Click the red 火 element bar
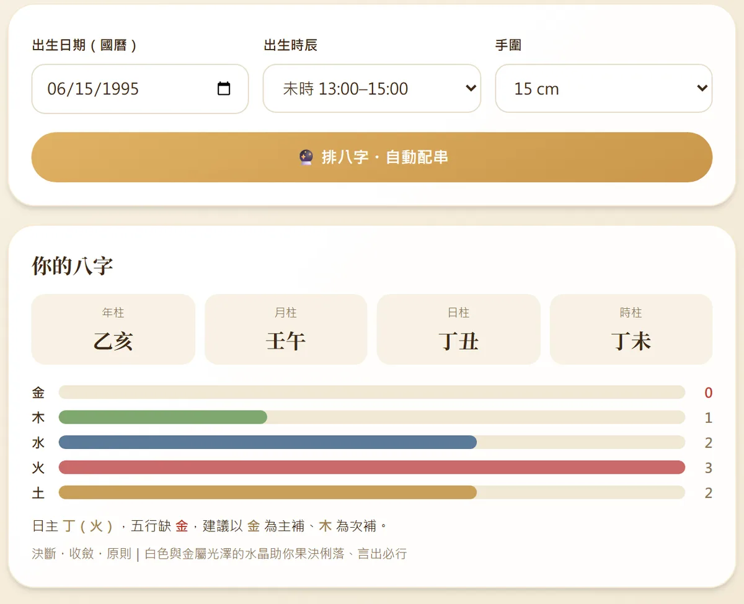Screen dimensions: 744x604 [372, 467]
